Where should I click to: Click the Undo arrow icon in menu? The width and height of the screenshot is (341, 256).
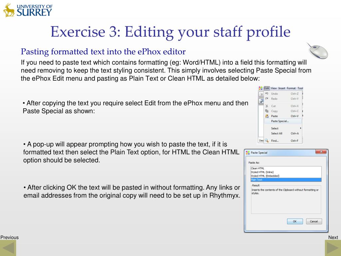(267, 94)
